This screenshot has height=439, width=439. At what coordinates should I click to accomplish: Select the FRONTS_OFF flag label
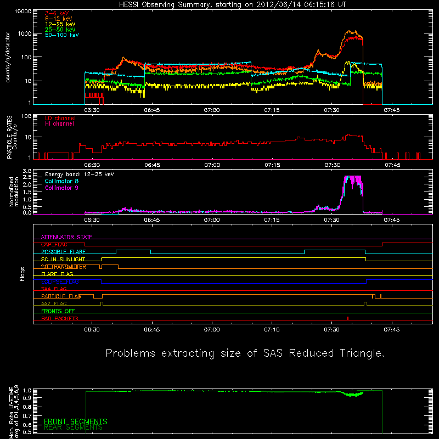click(58, 311)
